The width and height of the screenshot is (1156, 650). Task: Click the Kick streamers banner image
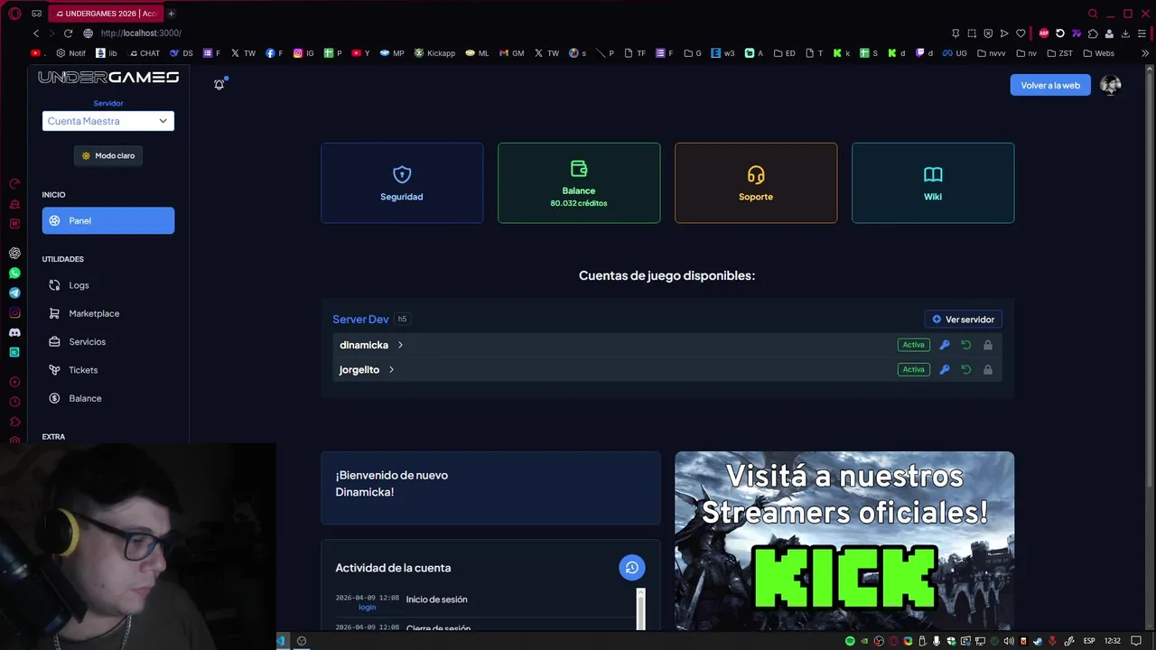pyautogui.click(x=844, y=541)
